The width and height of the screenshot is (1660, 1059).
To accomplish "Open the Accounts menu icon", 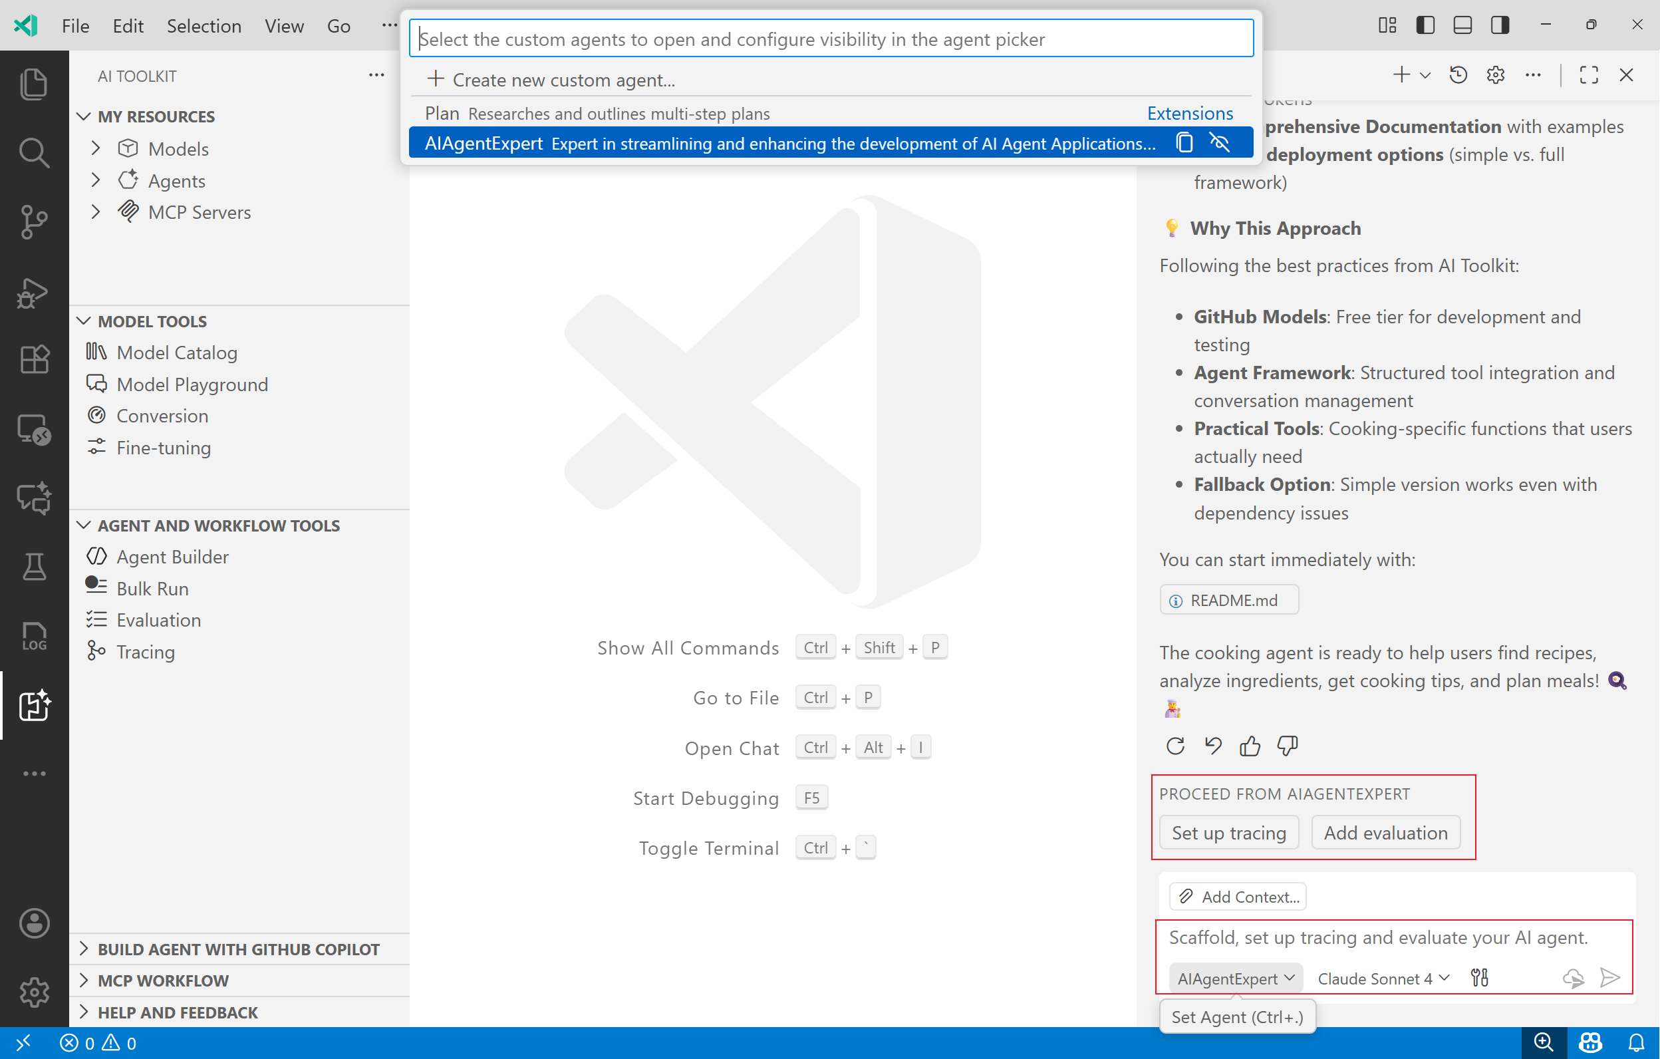I will click(x=34, y=923).
